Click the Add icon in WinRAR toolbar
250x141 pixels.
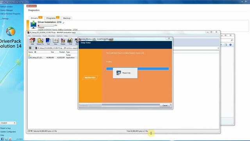point(32,42)
